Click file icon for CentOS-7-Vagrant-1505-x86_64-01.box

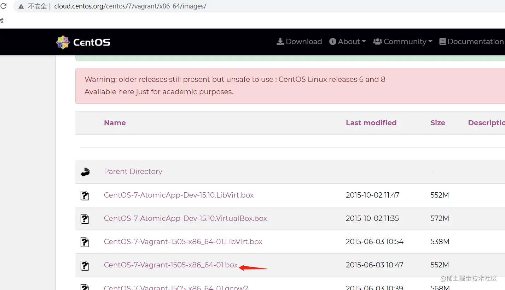[85, 265]
